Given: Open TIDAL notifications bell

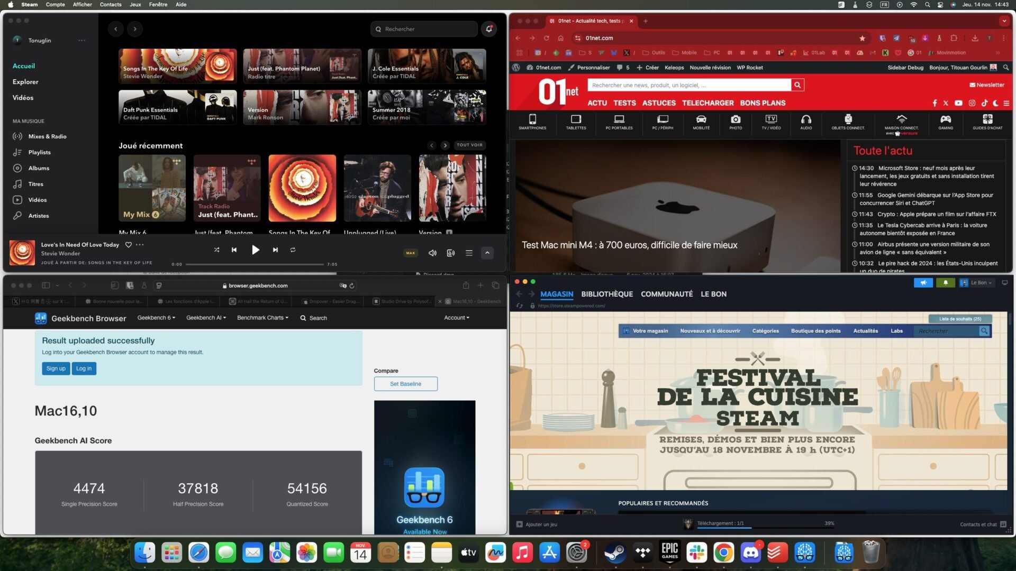Looking at the screenshot, I should (x=489, y=29).
